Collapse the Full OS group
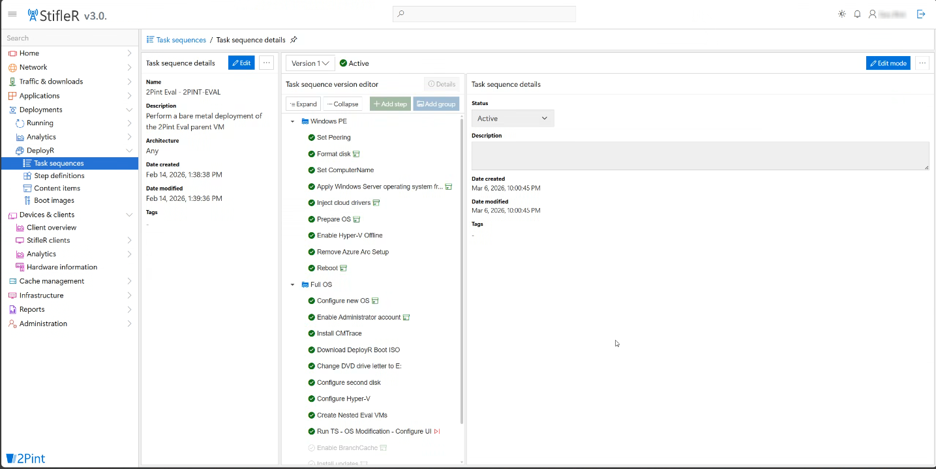The height and width of the screenshot is (469, 936). (x=292, y=284)
